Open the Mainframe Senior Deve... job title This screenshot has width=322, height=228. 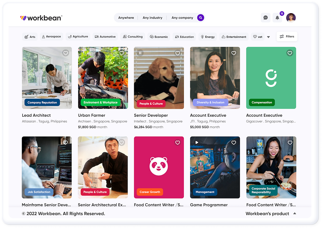(47, 205)
